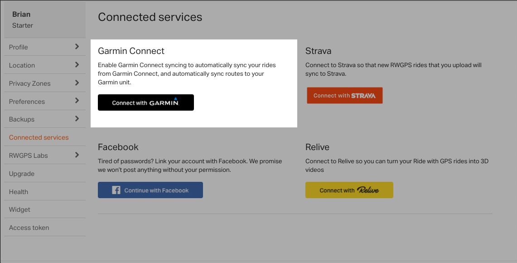Expand the RWGPS Labs chevron arrow
This screenshot has width=517, height=263.
(77, 155)
